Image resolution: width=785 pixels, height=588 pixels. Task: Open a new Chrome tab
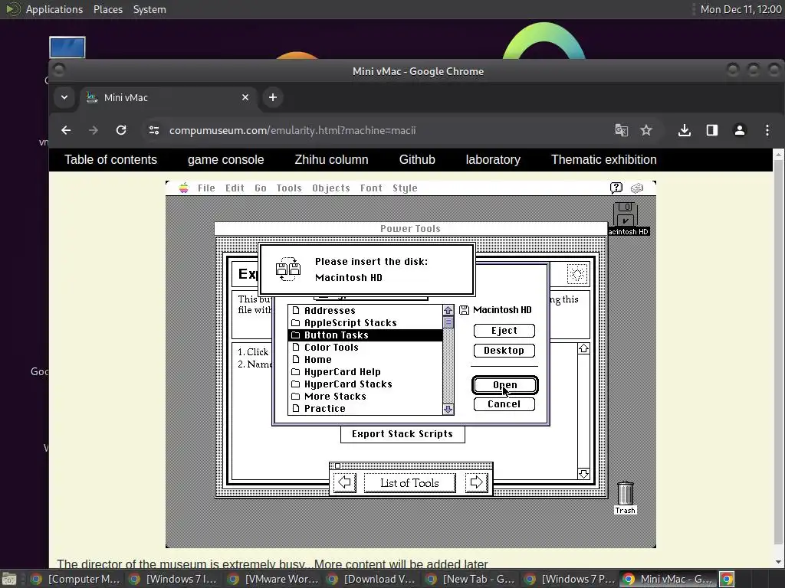click(273, 97)
